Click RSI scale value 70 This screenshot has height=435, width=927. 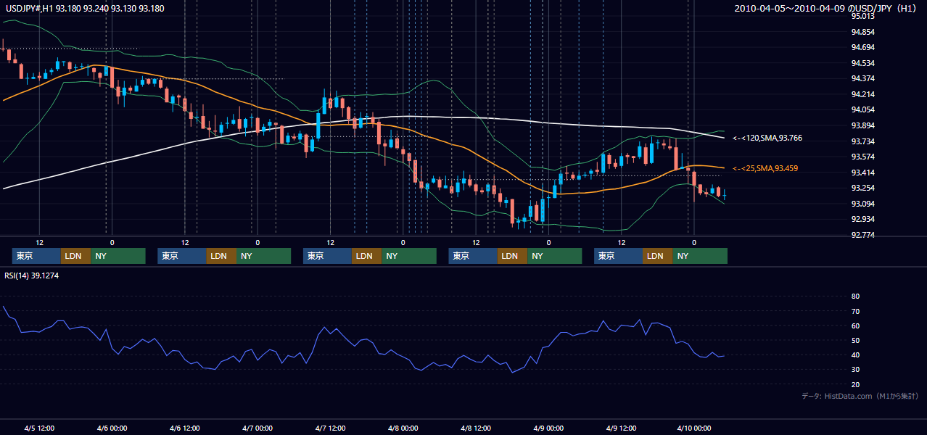(x=855, y=311)
